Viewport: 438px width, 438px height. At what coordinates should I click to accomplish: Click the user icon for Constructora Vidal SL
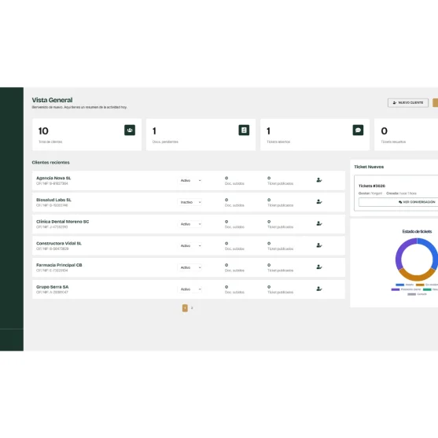(319, 245)
